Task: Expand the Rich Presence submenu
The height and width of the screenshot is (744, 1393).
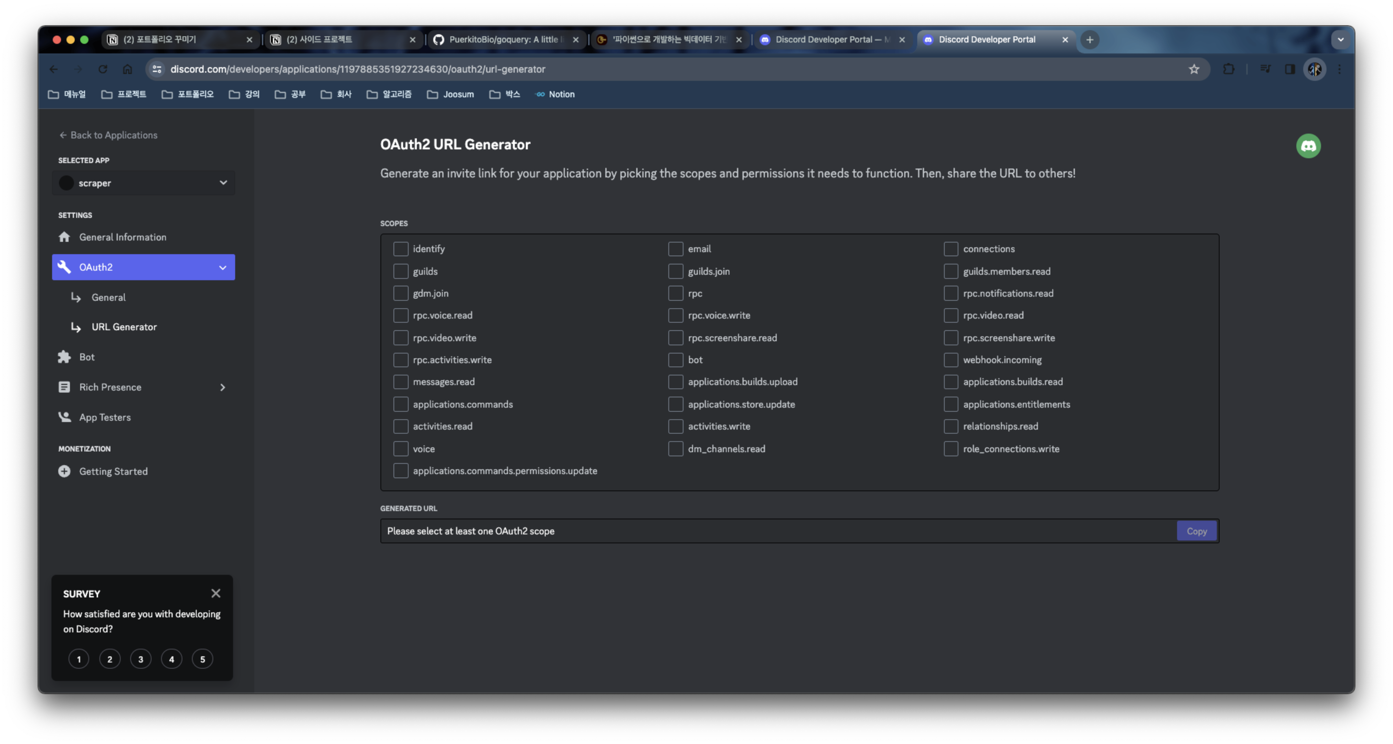Action: [x=222, y=387]
